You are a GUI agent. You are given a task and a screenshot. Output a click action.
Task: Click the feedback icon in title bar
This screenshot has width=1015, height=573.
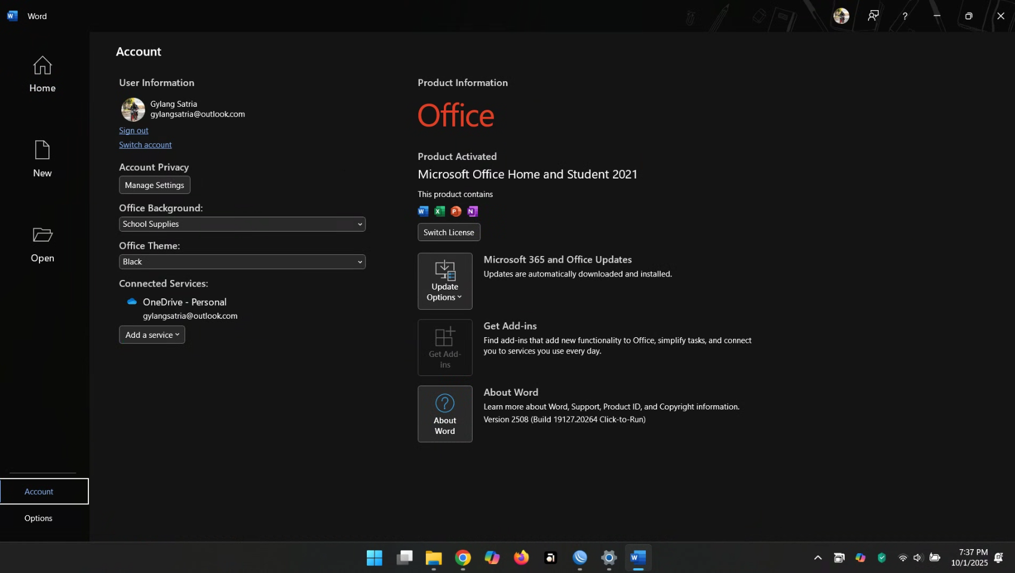coord(873,16)
